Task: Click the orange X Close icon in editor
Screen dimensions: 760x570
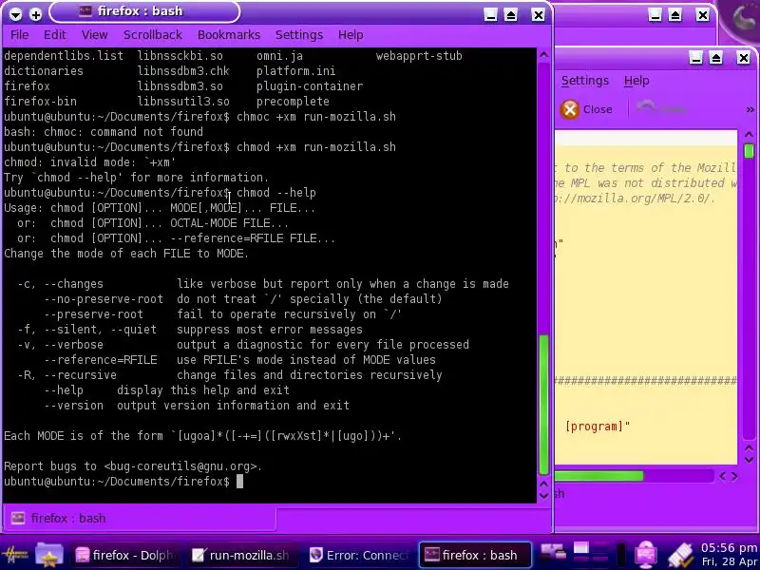Action: (x=570, y=109)
